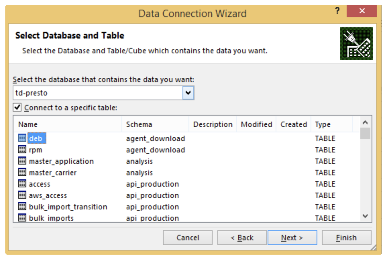Image resolution: width=387 pixels, height=260 pixels.
Task: Click the master_carrier table icon
Action: [x=22, y=172]
